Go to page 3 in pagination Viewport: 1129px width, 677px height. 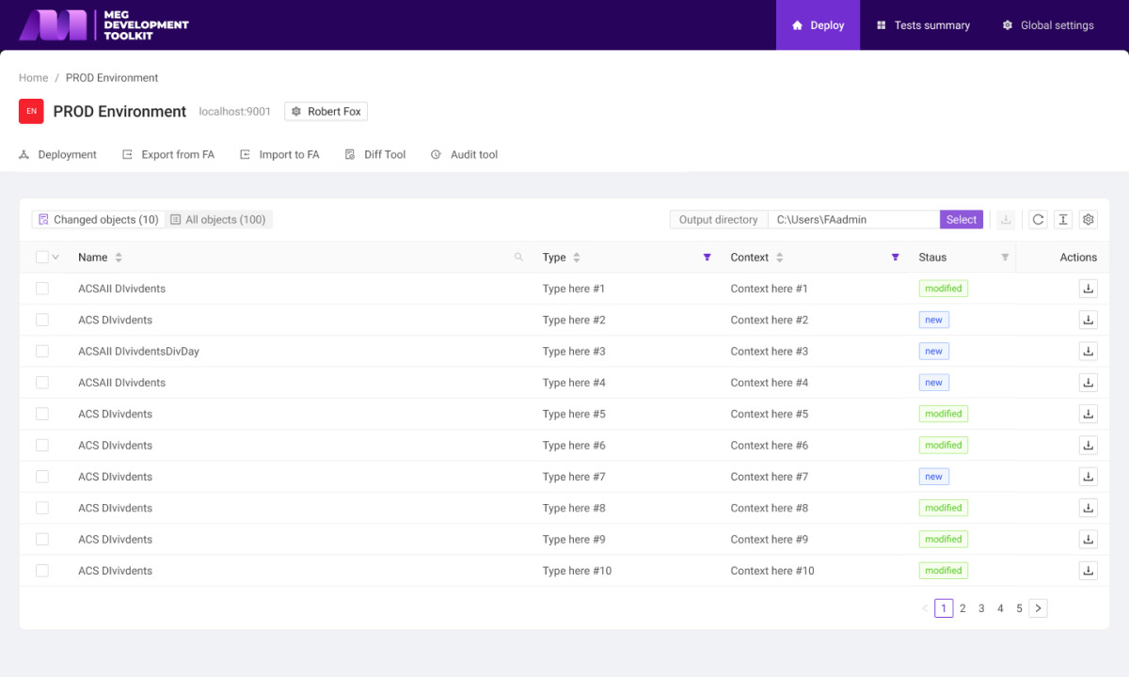(981, 608)
